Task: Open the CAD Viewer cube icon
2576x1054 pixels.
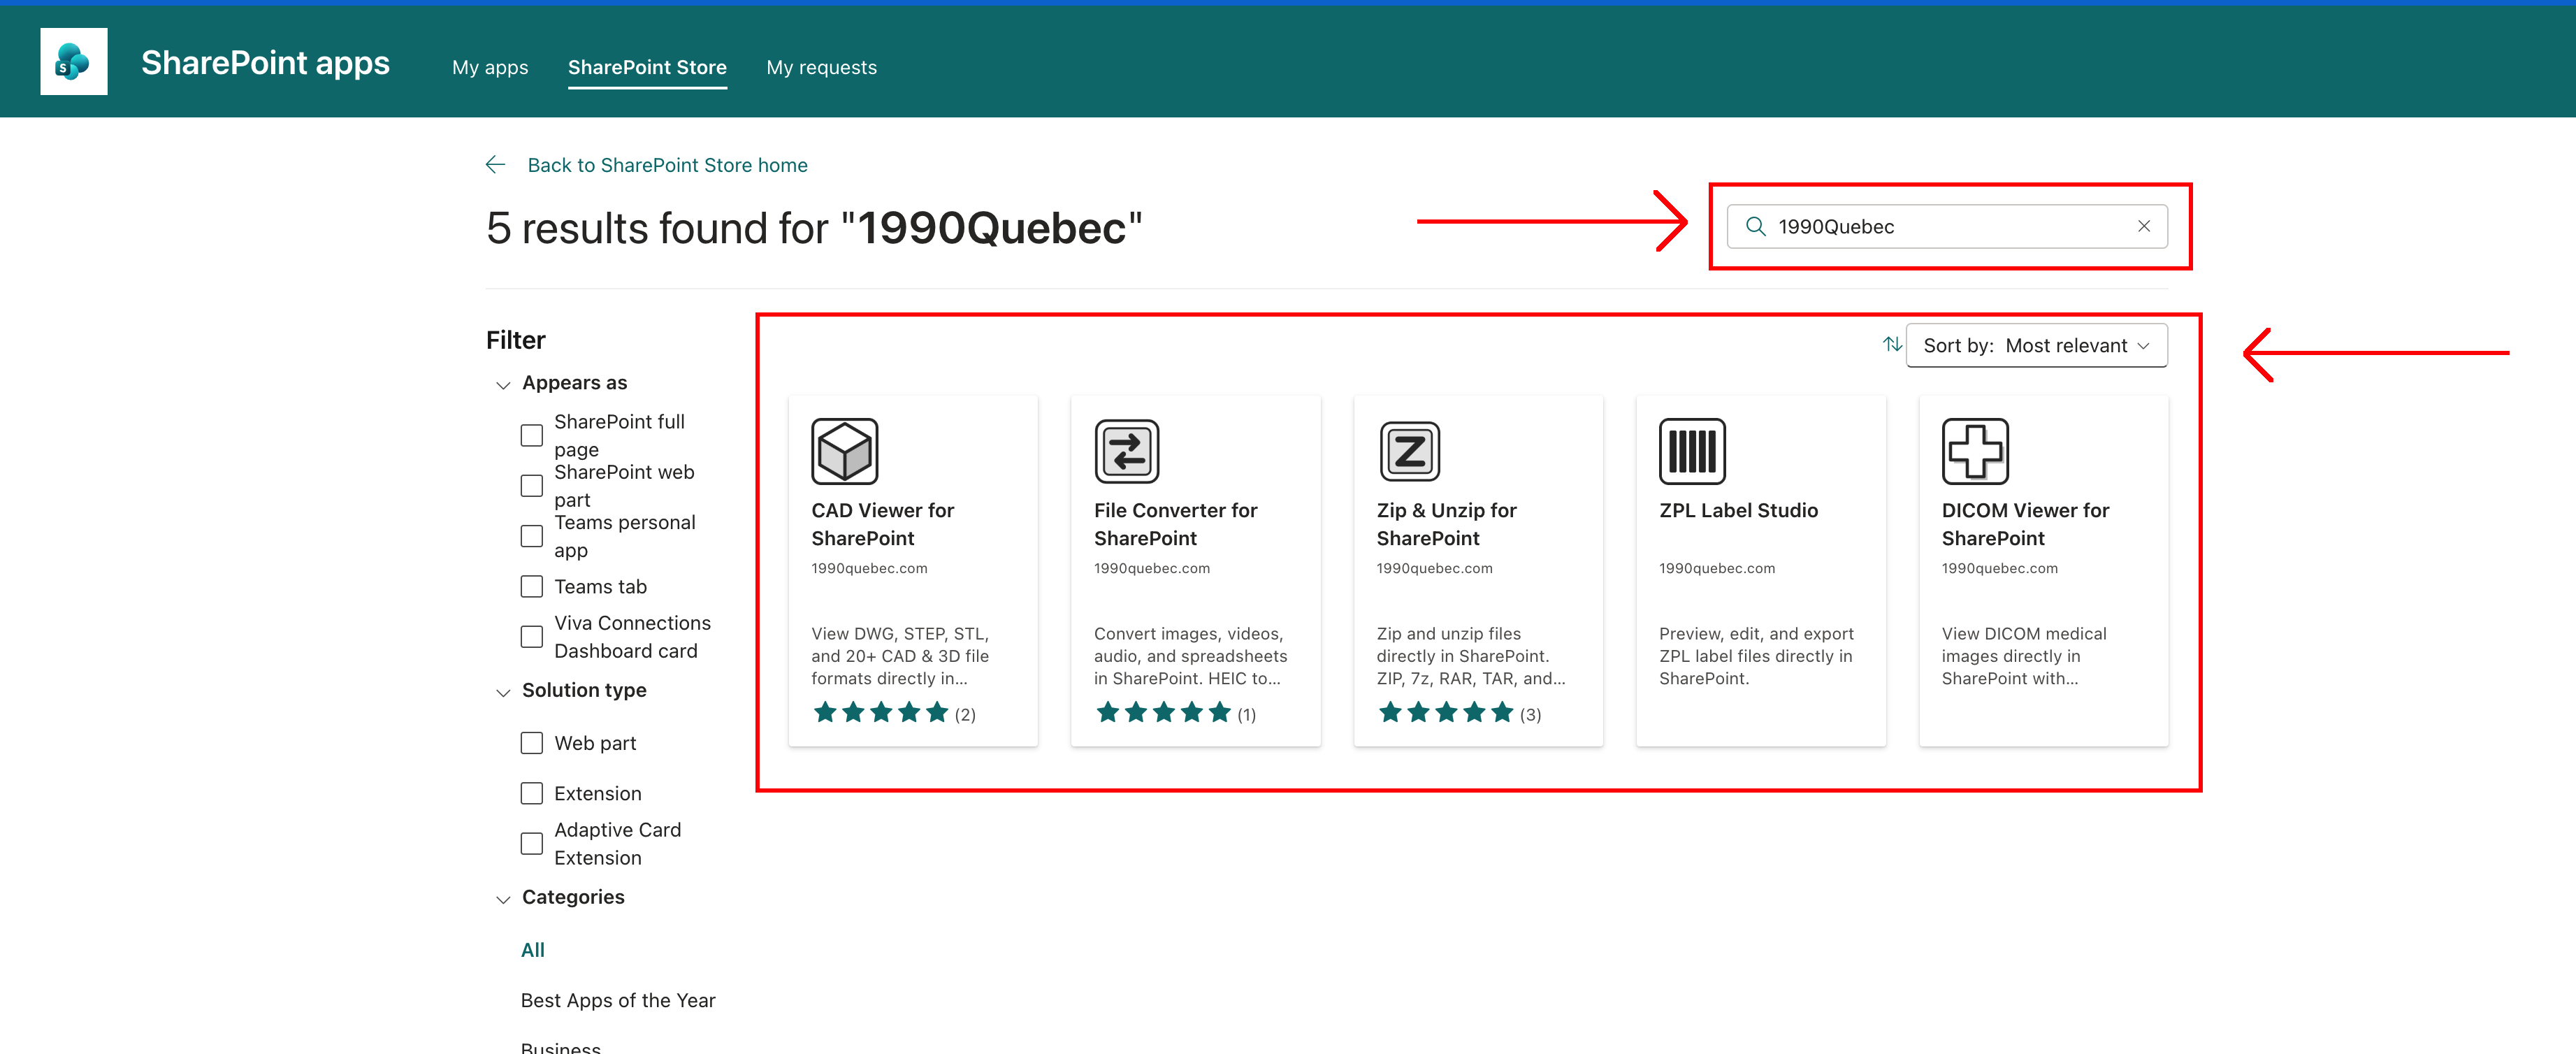Action: tap(844, 451)
